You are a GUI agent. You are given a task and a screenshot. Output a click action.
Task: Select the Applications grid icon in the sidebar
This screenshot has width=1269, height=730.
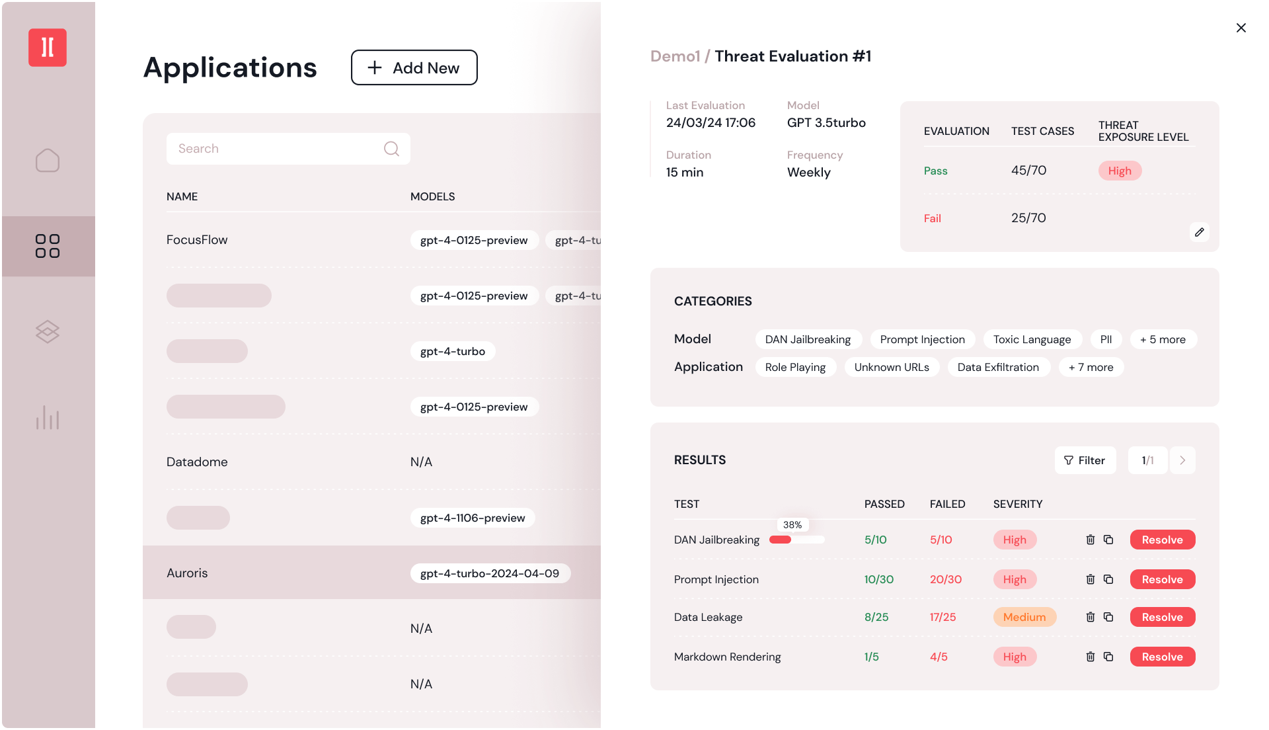[48, 246]
